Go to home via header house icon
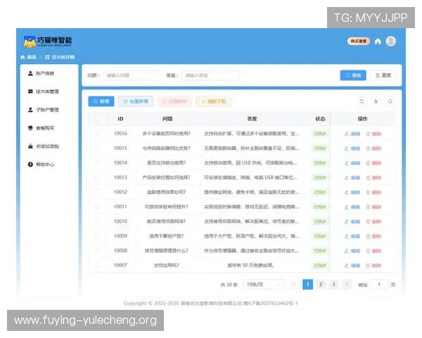The image size is (422, 338). [x=378, y=42]
